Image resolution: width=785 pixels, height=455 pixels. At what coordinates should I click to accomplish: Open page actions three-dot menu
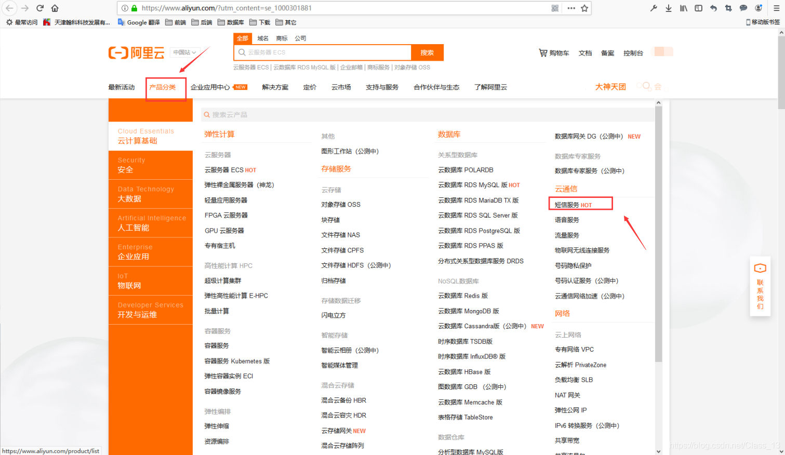coord(571,8)
